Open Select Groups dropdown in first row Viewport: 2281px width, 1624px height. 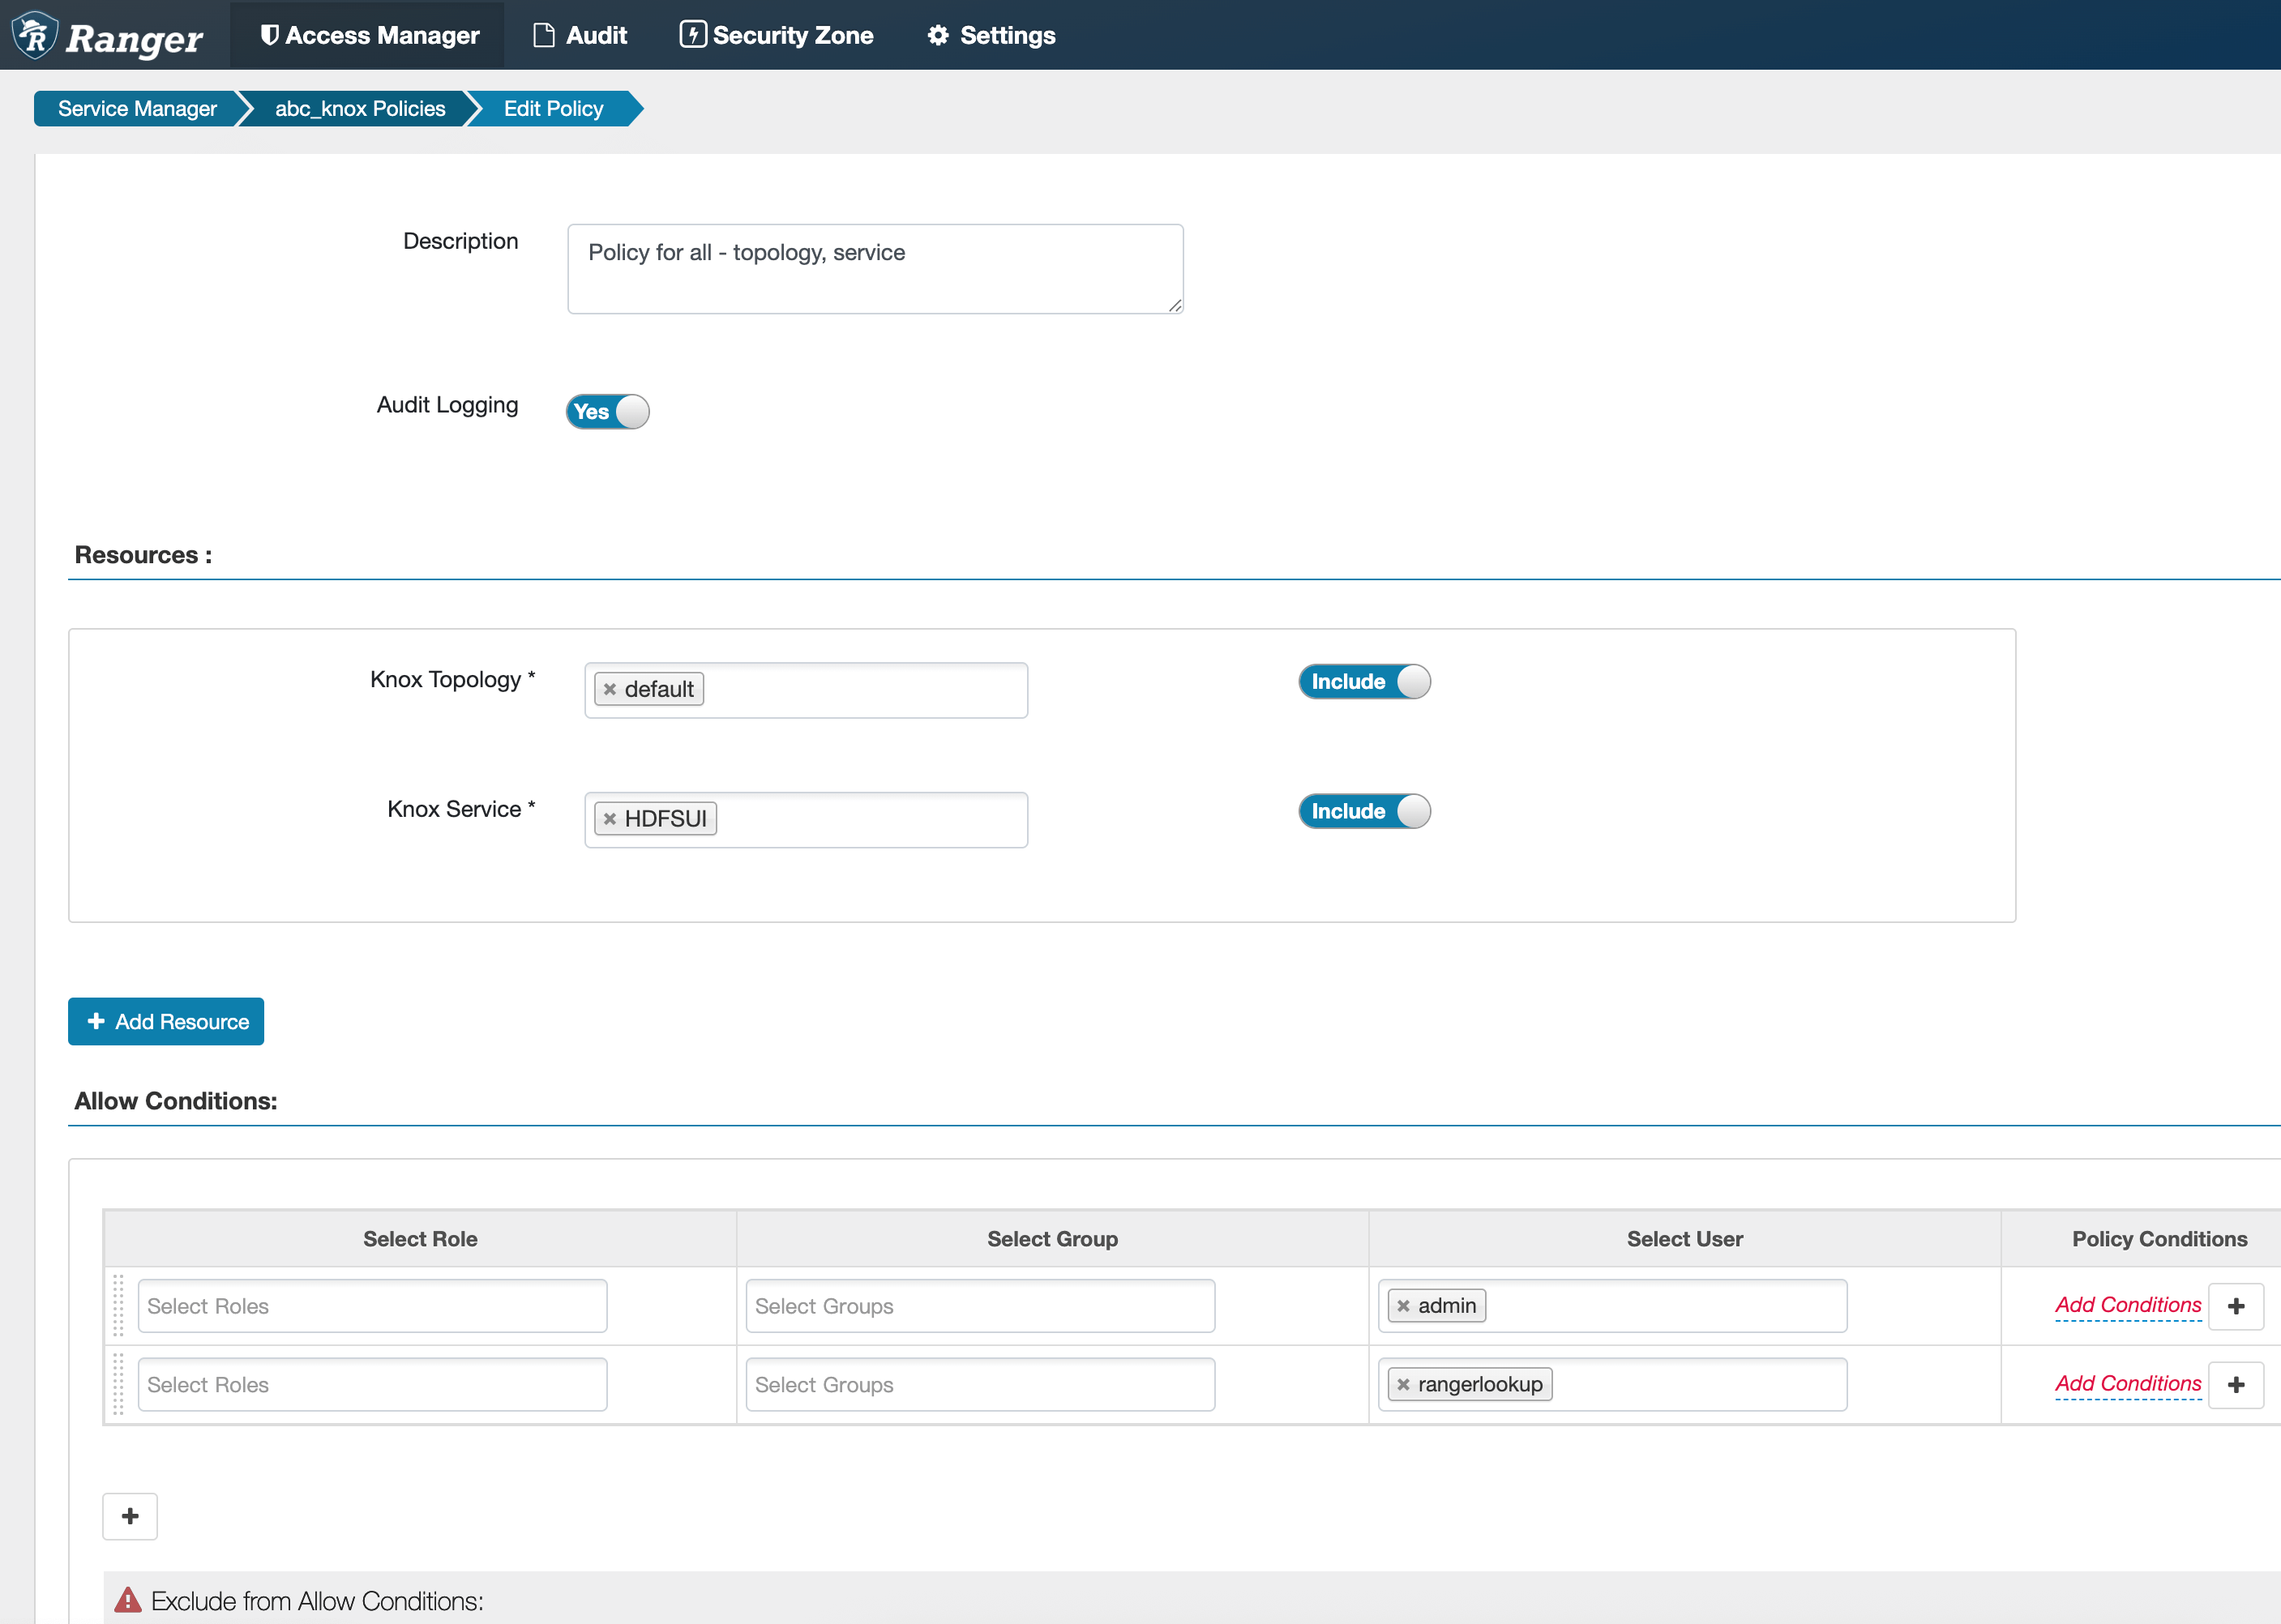(980, 1306)
